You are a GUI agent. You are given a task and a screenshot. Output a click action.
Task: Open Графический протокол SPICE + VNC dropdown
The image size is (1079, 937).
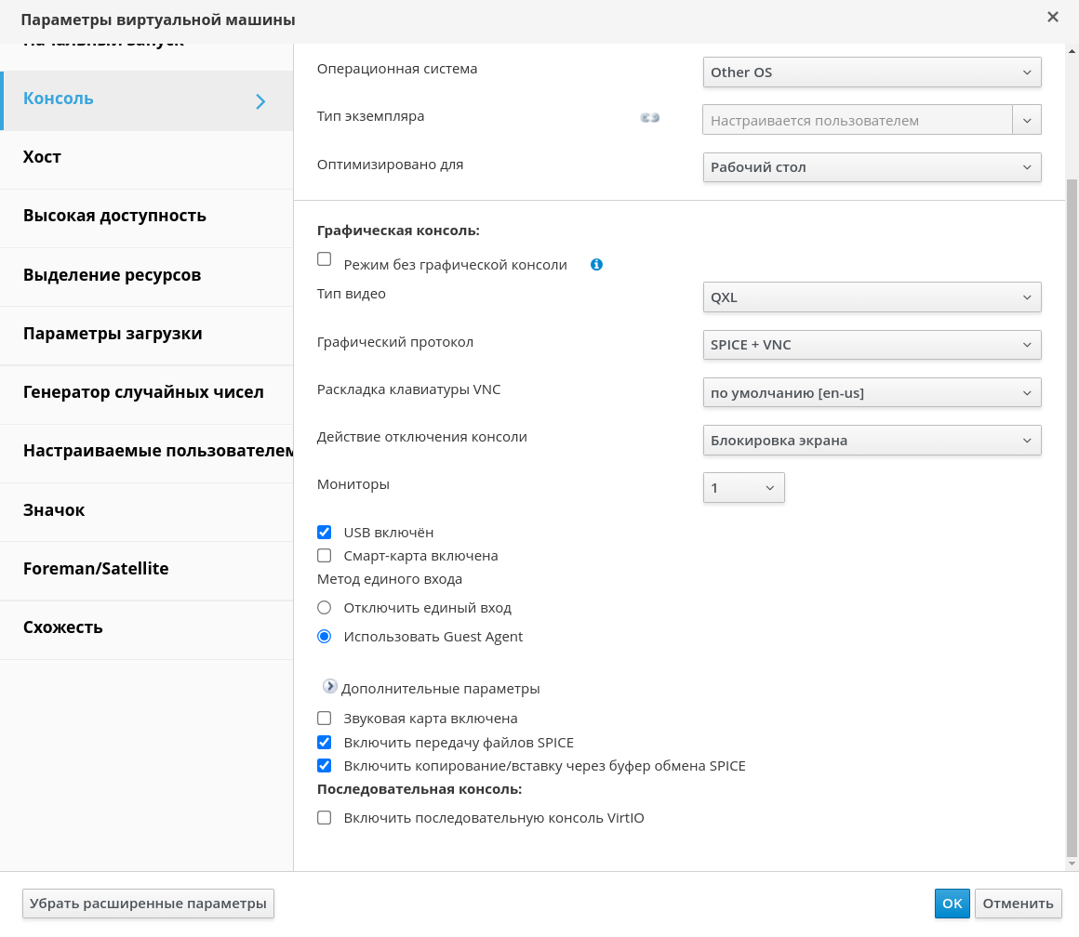[x=871, y=345]
